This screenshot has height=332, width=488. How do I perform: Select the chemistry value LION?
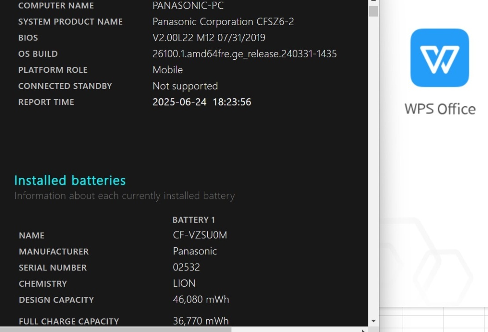[184, 284]
